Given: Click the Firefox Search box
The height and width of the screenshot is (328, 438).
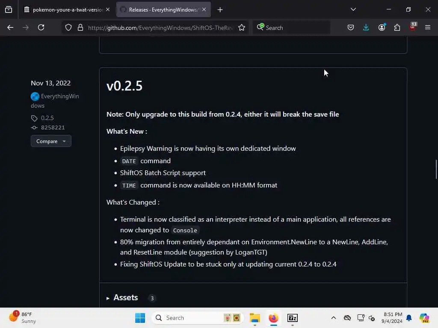Looking at the screenshot, I should tap(291, 28).
